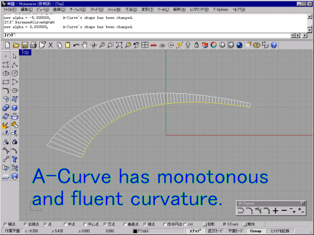Image resolution: width=314 pixels, height=235 pixels.
Task: Open the 曲線(C) menu
Action: 59,10
